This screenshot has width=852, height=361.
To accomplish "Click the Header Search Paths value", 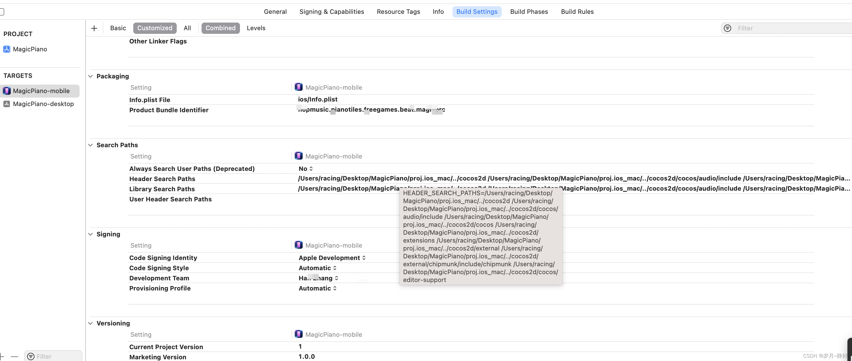I will [574, 178].
